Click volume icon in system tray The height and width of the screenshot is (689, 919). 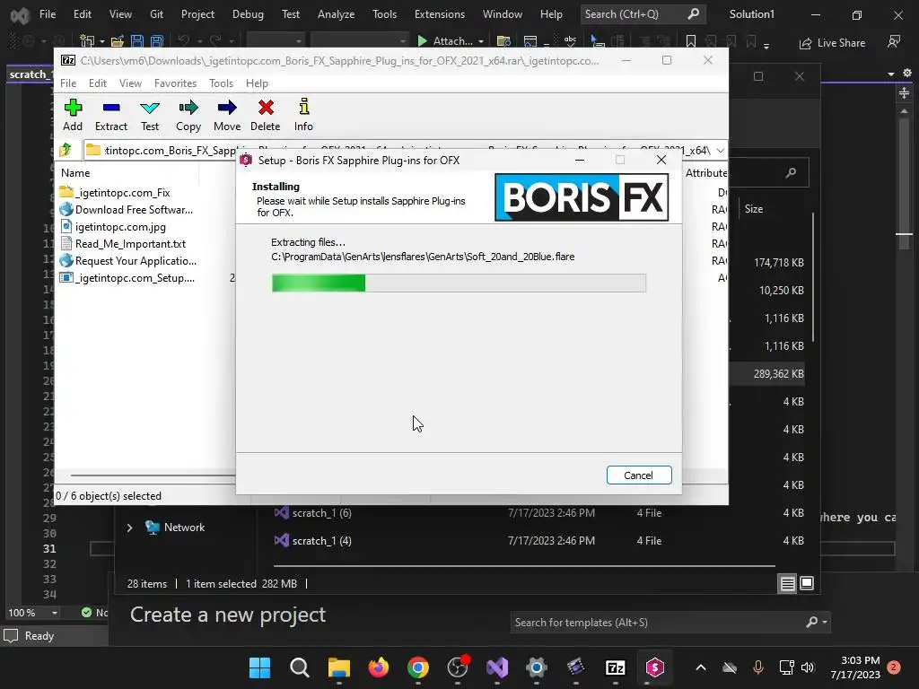tap(808, 667)
